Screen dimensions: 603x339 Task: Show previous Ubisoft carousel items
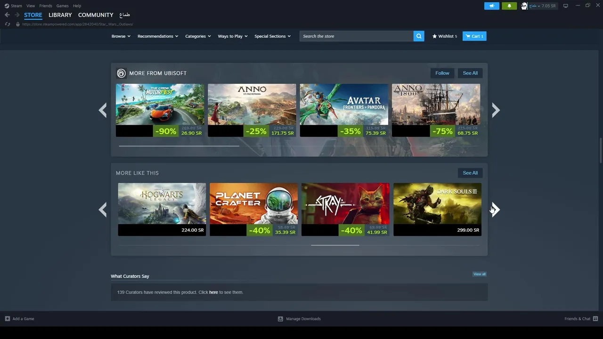[103, 110]
